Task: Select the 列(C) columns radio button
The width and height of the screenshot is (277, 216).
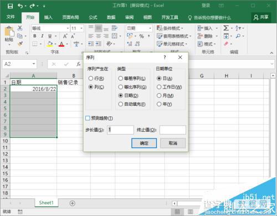Action: (96, 87)
